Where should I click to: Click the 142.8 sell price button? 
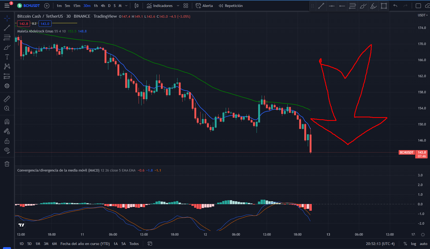click(24, 24)
